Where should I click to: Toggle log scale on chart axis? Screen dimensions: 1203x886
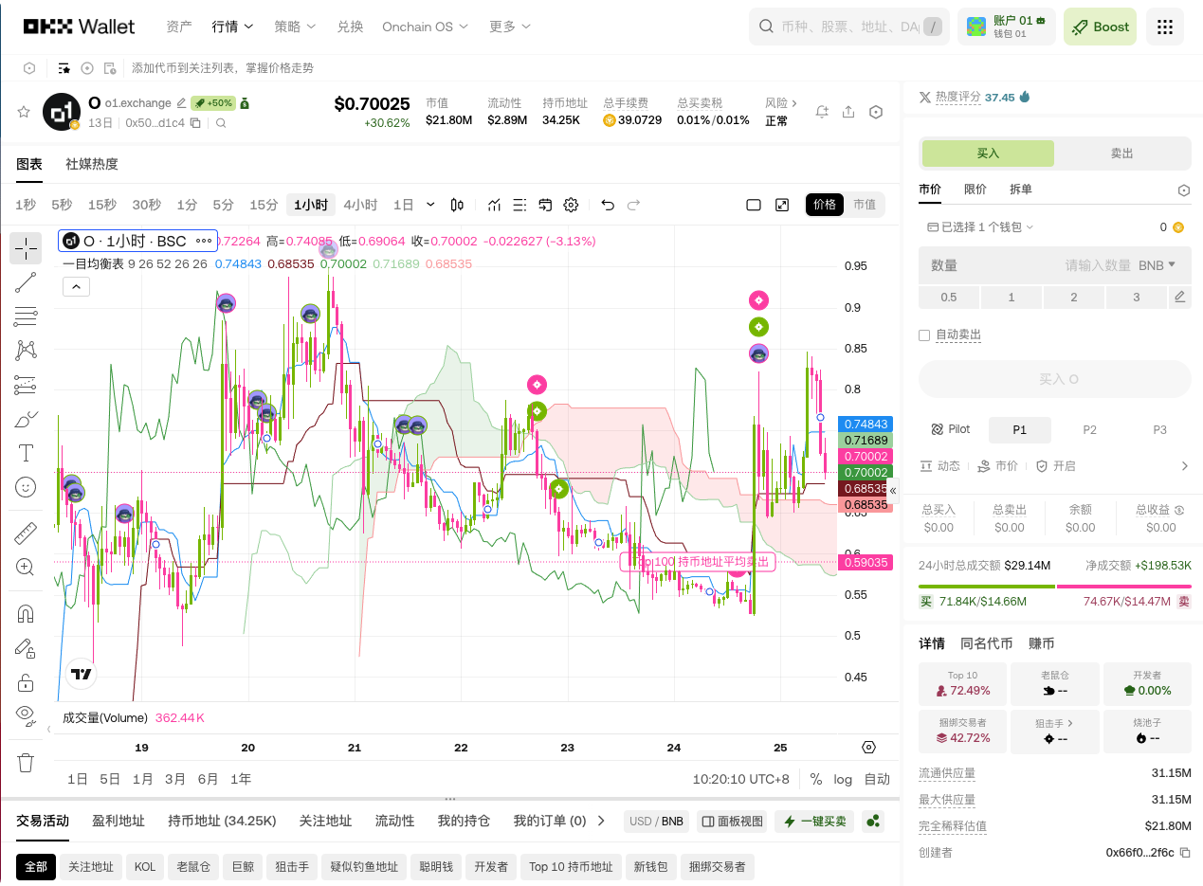[x=843, y=779]
